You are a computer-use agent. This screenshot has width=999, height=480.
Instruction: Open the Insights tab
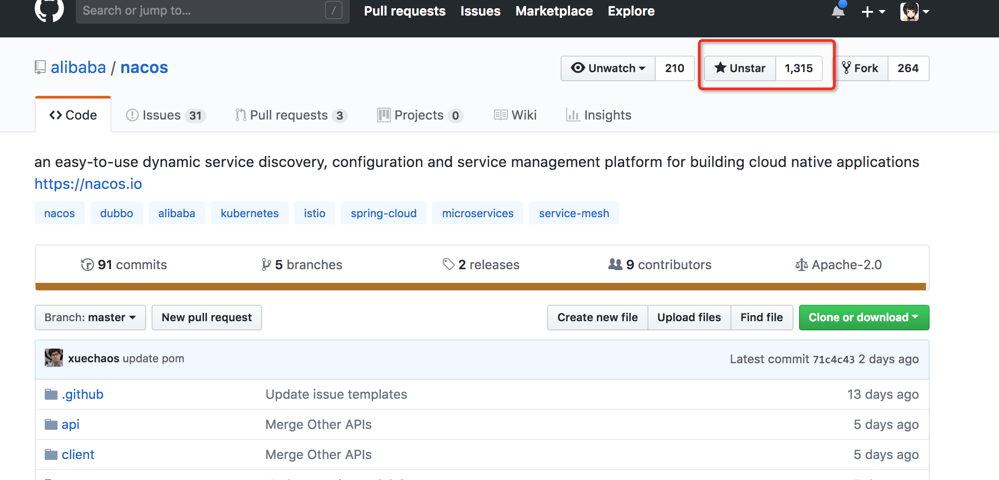pos(599,115)
